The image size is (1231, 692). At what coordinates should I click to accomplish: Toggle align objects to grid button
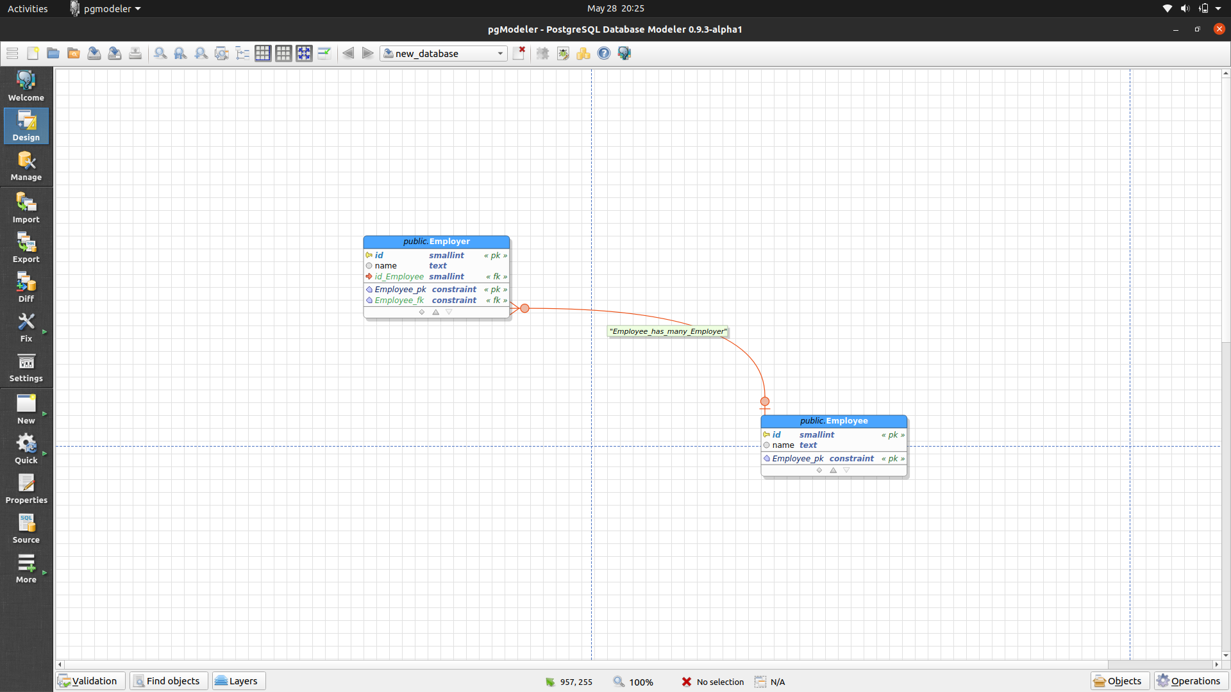tap(304, 53)
